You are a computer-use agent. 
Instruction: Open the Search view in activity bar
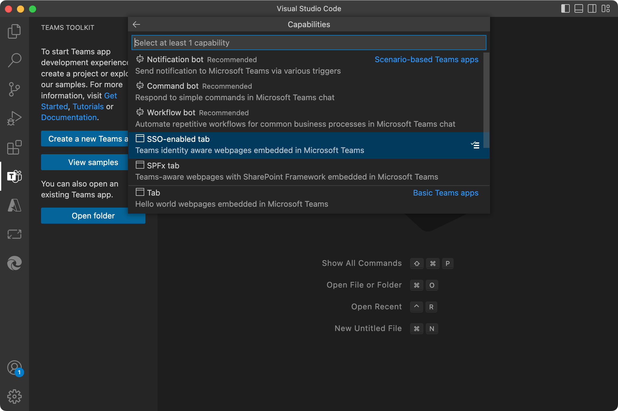[14, 60]
